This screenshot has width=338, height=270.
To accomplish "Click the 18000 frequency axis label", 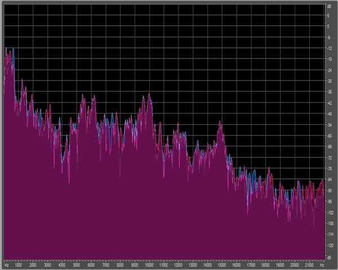I will (265, 265).
